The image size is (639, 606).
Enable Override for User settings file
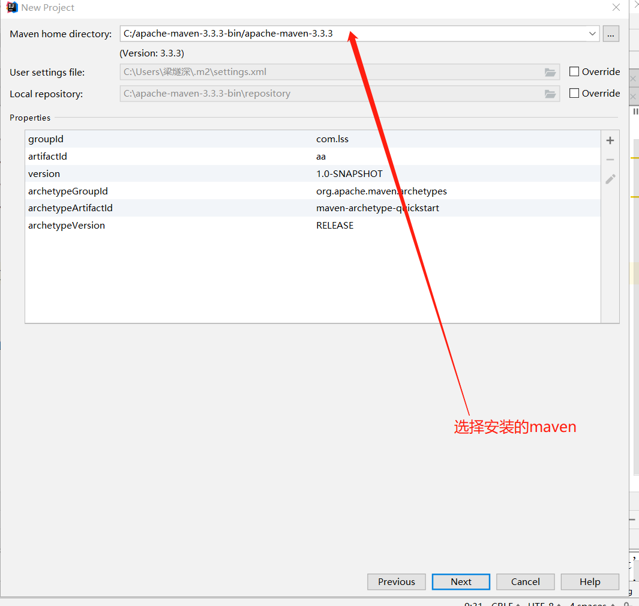574,72
